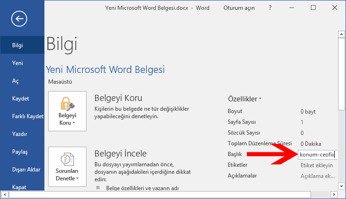Open the Belgeyi Koru dropdown button

click(x=67, y=111)
